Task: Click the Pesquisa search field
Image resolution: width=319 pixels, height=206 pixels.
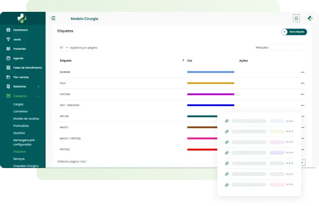Action: click(288, 48)
